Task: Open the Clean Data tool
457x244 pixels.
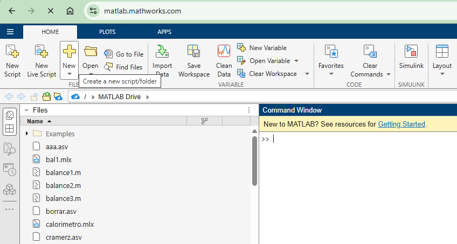Action: pyautogui.click(x=224, y=61)
